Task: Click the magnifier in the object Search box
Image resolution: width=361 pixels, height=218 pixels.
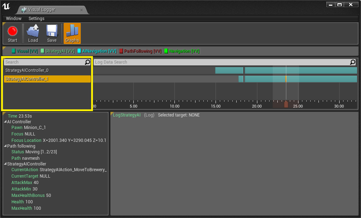Action: pyautogui.click(x=88, y=62)
